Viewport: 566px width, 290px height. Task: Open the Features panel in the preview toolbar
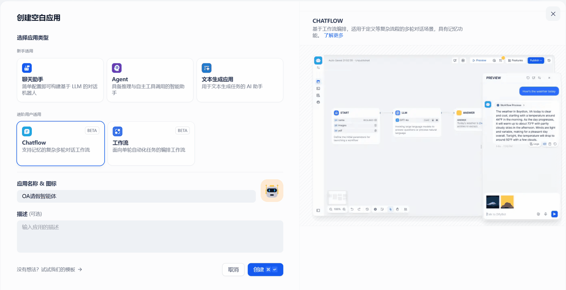pos(515,60)
